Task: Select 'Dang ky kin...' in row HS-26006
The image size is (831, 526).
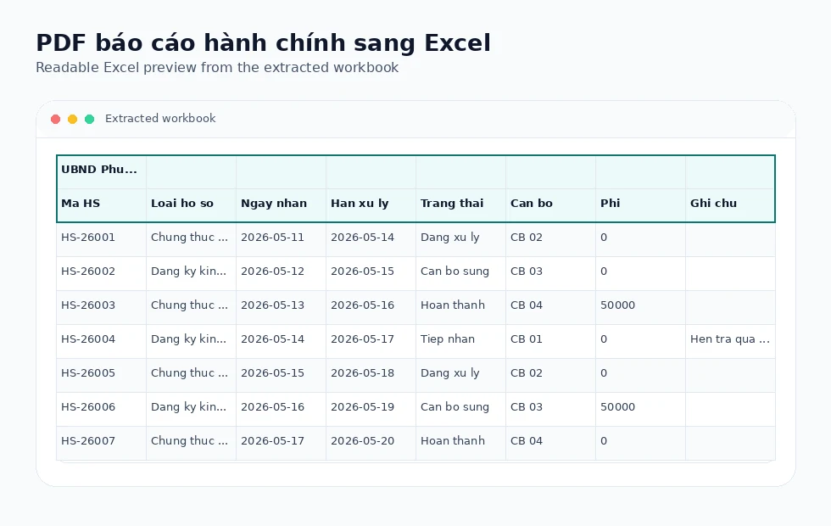Action: (x=192, y=409)
